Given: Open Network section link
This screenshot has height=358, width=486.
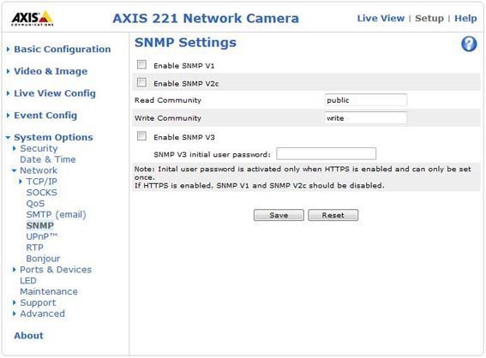Looking at the screenshot, I should pos(39,170).
